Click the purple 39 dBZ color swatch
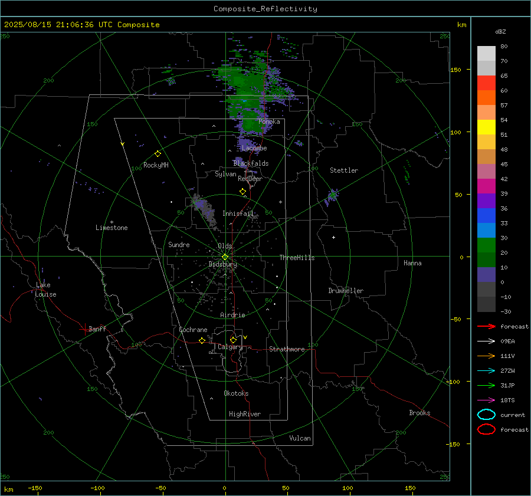Screen dimensions: 531x496 486,201
